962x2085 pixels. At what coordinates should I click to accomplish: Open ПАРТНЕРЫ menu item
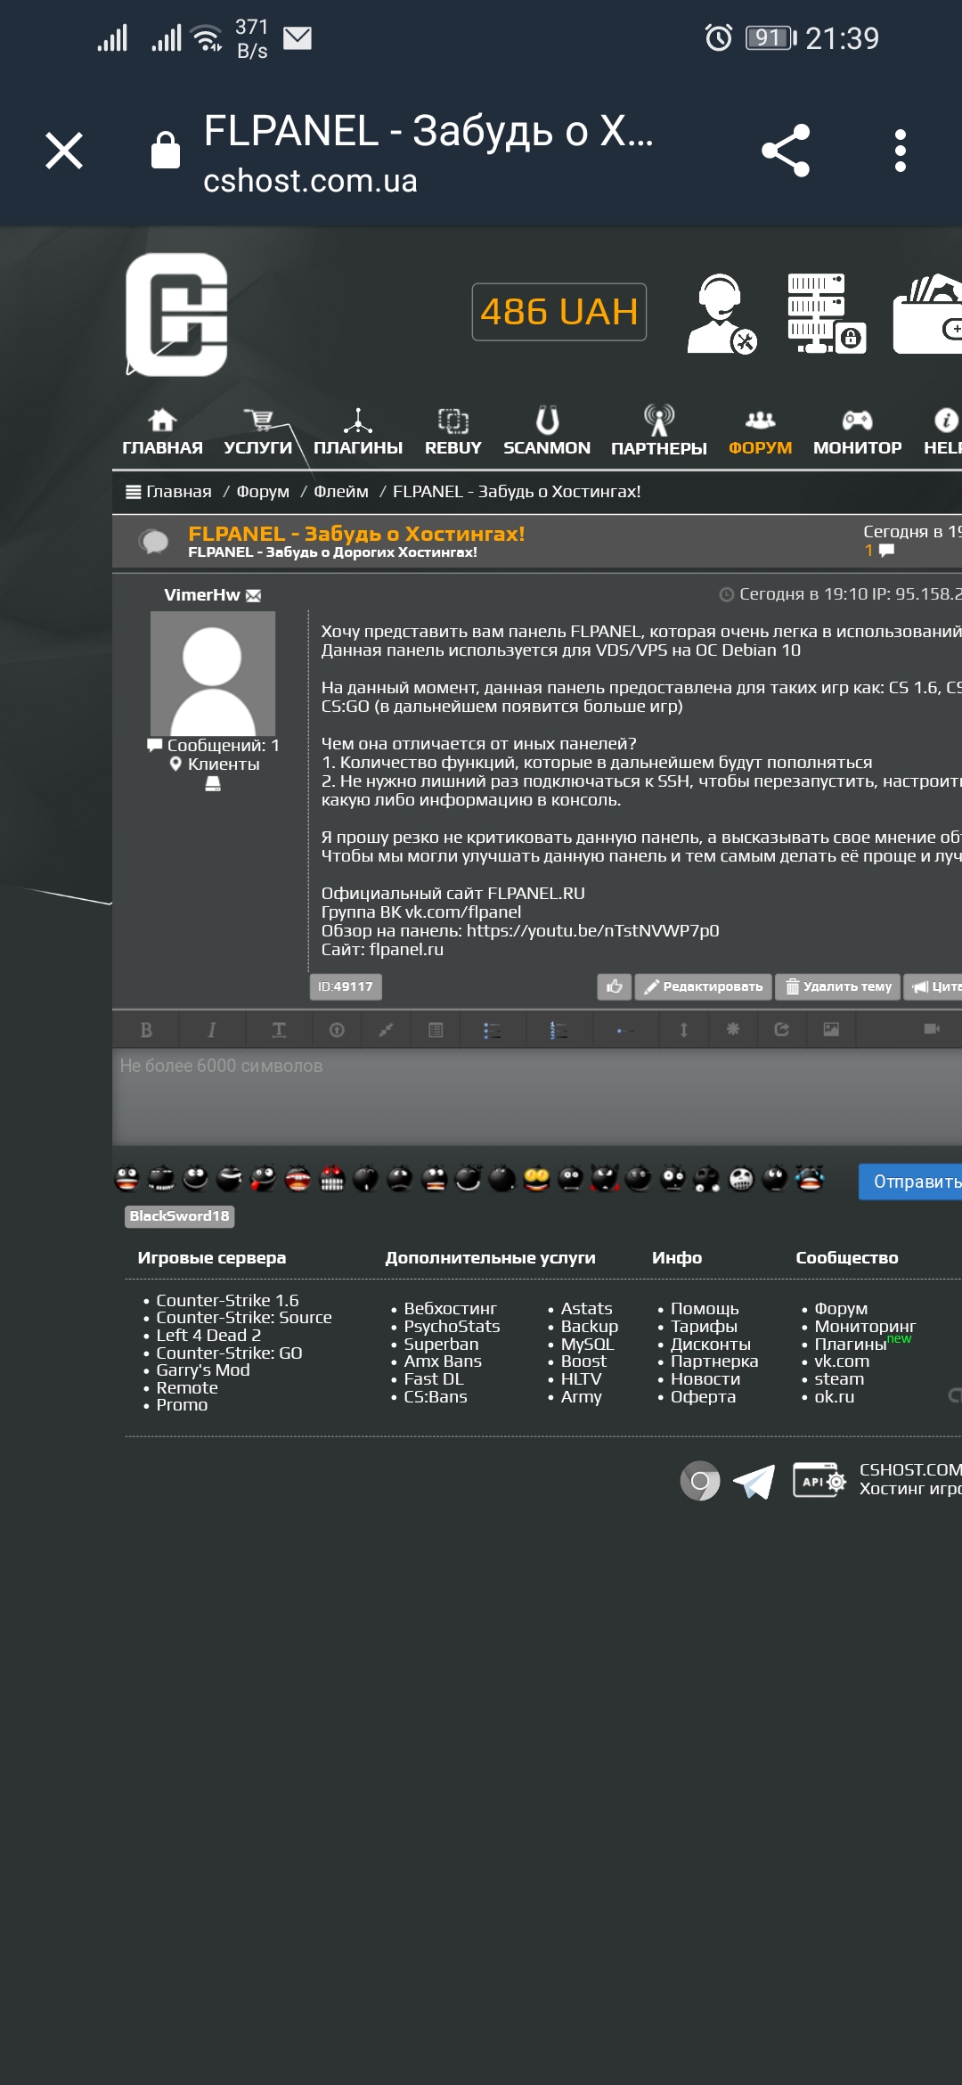[659, 432]
